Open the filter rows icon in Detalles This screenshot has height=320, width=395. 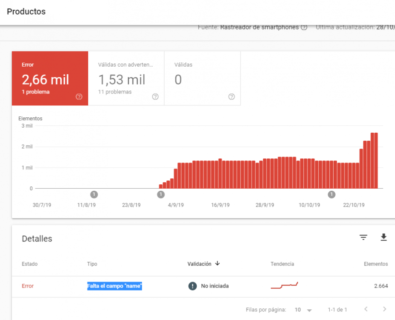tap(363, 237)
